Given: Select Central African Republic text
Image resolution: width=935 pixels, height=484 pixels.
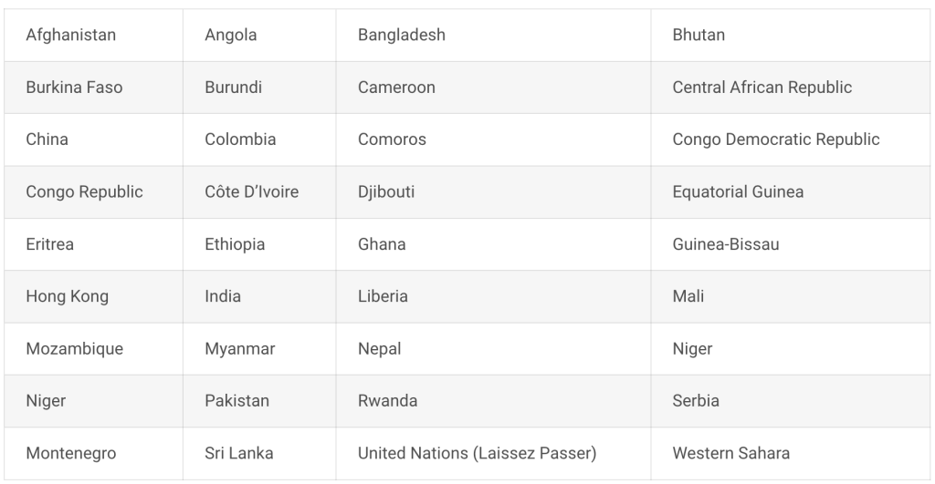Looking at the screenshot, I should [762, 87].
